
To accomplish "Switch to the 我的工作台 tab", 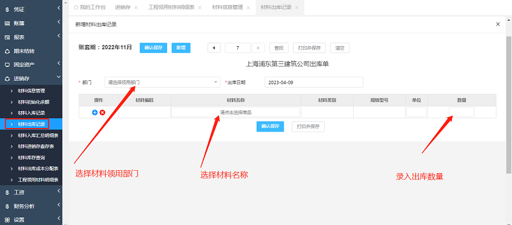I will [90, 7].
